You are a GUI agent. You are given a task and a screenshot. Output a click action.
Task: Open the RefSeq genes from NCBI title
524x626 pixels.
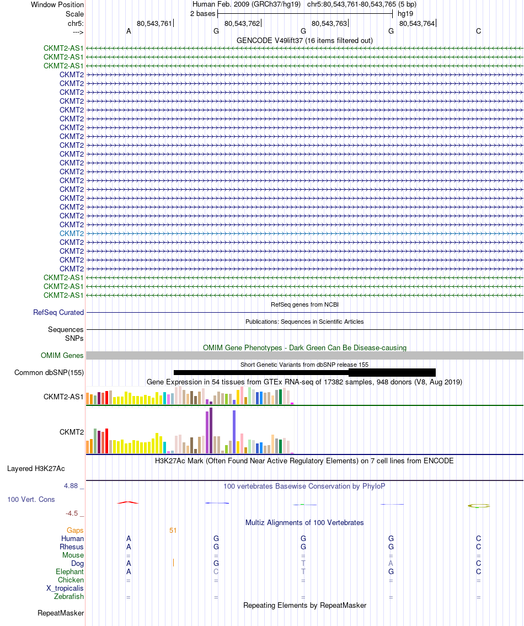click(x=304, y=304)
